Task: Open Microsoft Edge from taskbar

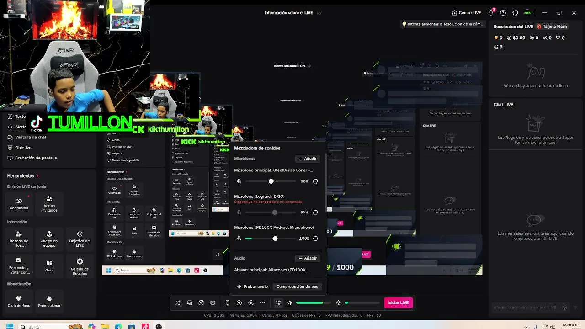Action: click(119, 327)
